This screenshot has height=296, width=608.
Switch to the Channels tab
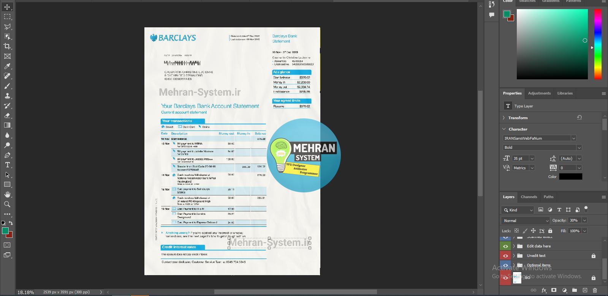point(529,197)
